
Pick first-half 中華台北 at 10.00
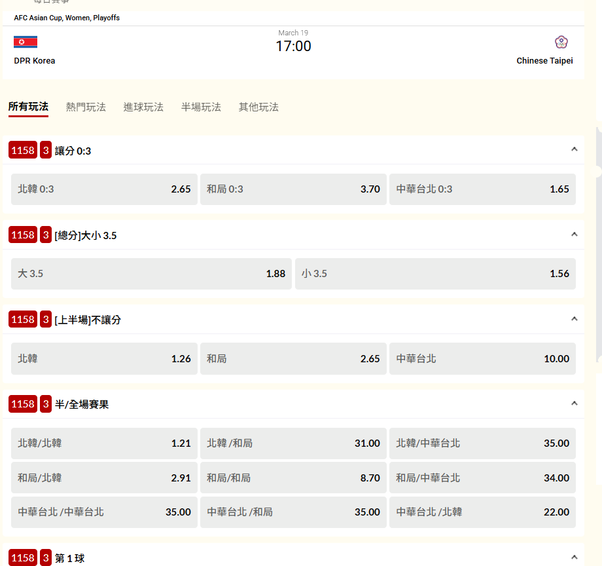[482, 359]
